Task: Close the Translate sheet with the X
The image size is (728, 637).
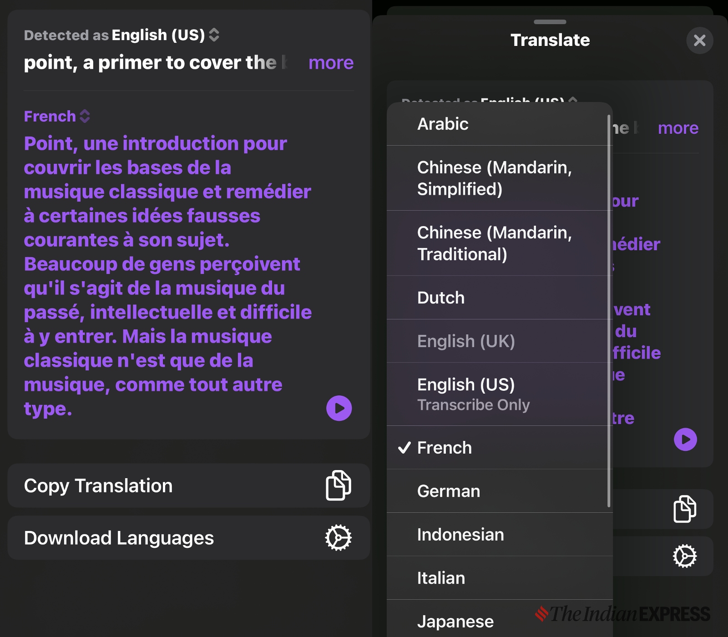Action: tap(700, 40)
